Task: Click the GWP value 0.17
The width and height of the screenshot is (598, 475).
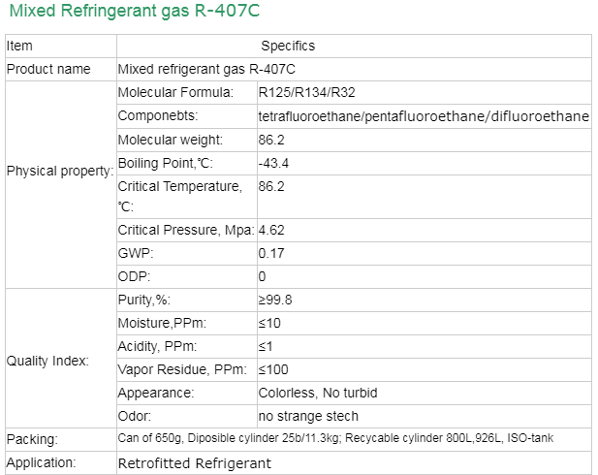Action: (270, 253)
